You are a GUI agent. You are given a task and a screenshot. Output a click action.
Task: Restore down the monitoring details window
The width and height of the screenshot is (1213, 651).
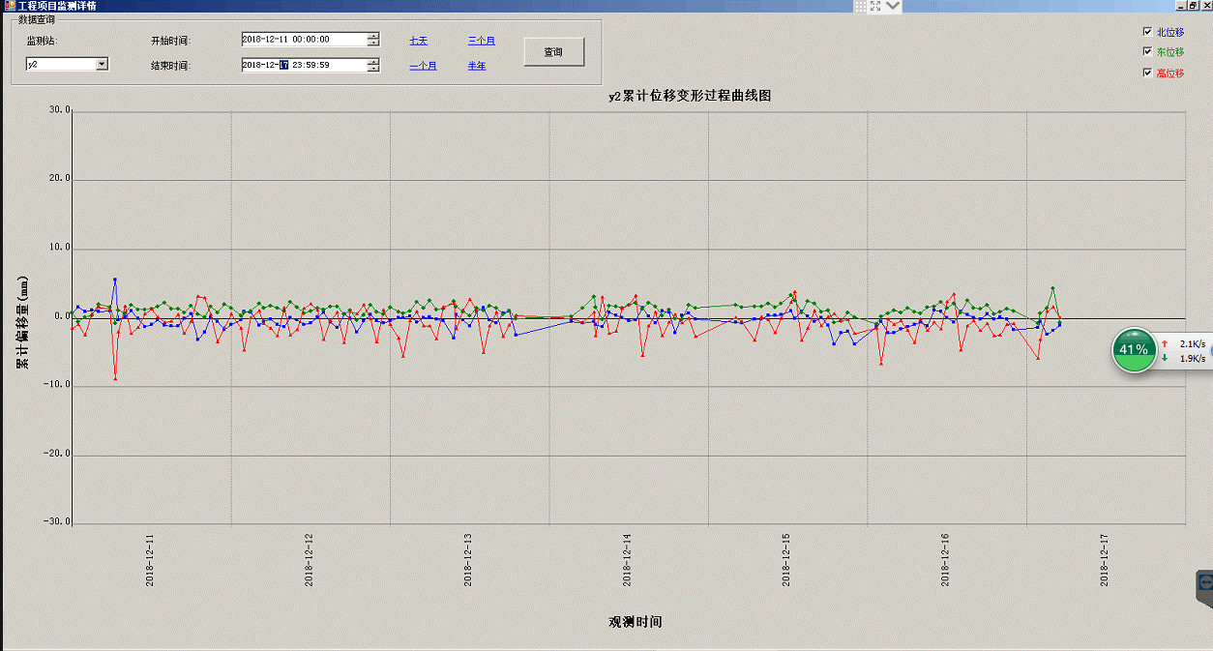(x=1194, y=6)
